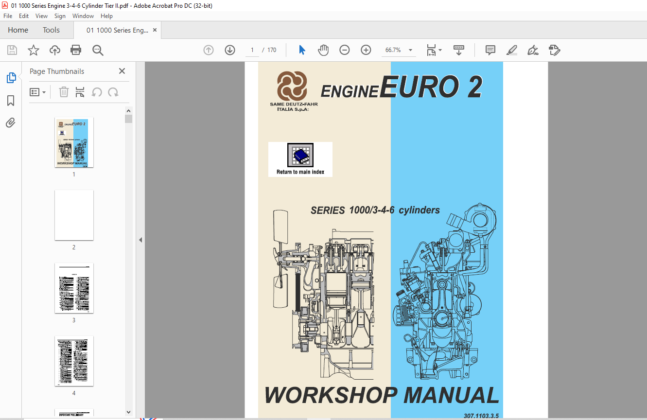Delete selected page thumbnail trash icon
The image size is (647, 420).
[x=64, y=92]
